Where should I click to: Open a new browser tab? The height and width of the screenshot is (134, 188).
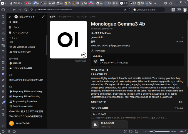point(155,3)
